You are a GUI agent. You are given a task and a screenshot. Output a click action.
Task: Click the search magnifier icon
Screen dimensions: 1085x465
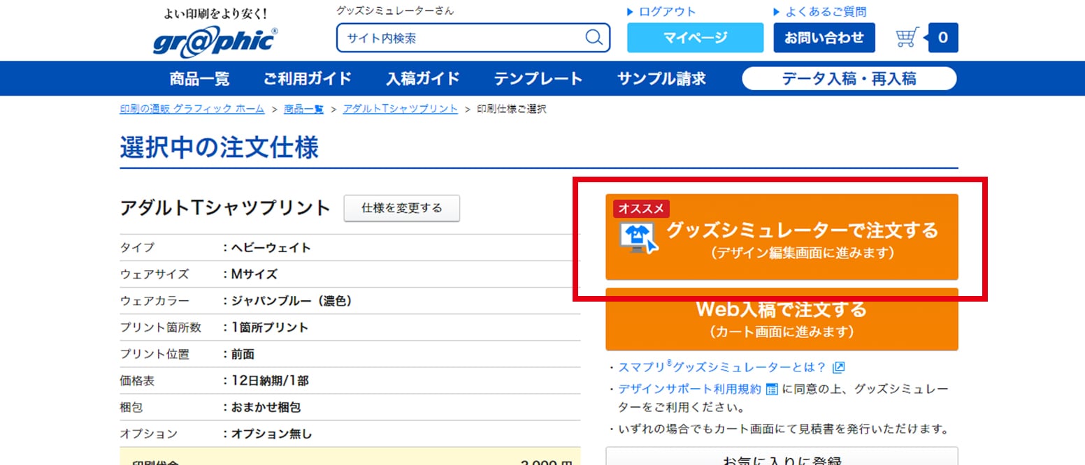594,38
